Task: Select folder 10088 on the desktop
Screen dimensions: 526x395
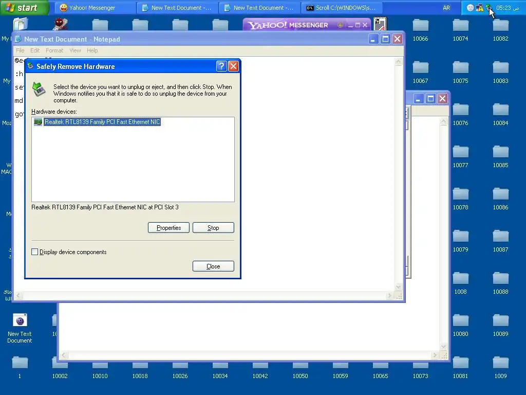Action: tap(500, 283)
